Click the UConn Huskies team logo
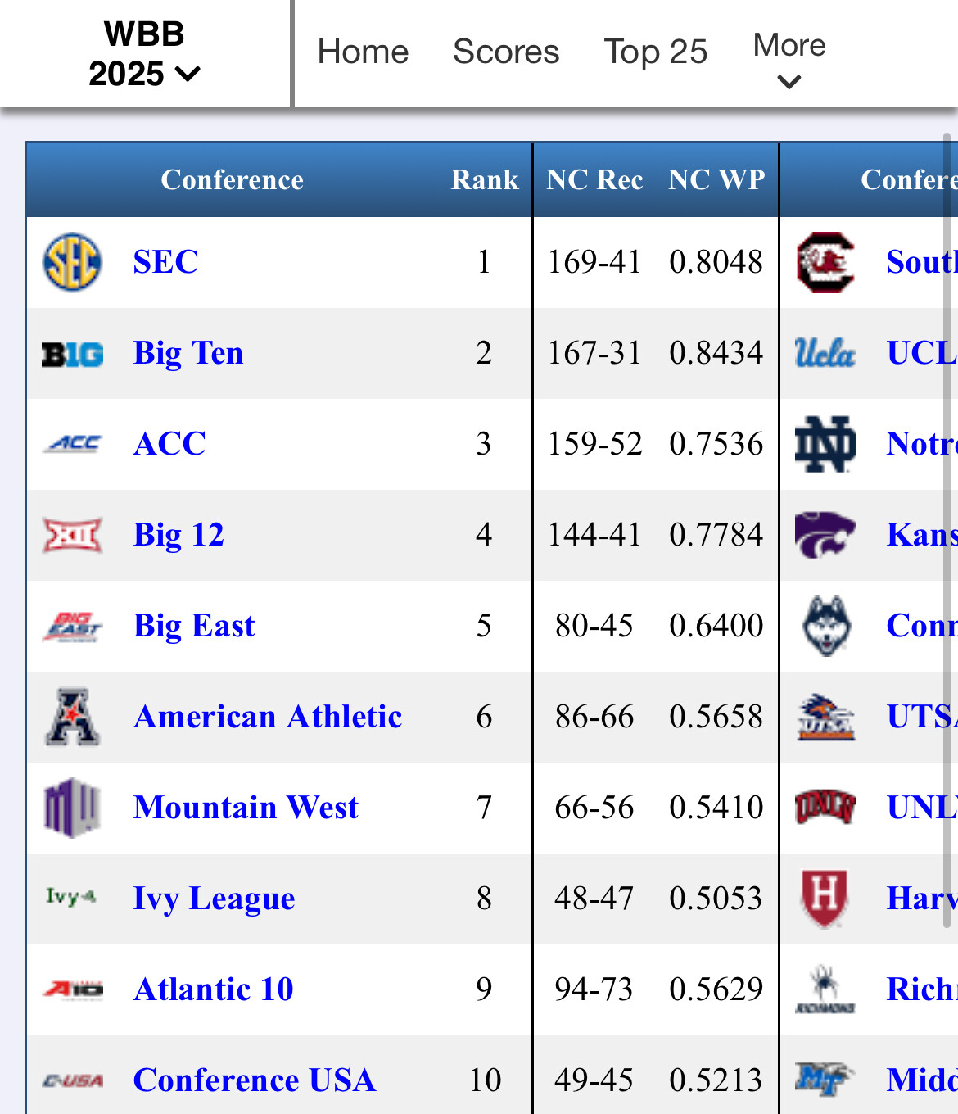958x1114 pixels. click(x=825, y=626)
